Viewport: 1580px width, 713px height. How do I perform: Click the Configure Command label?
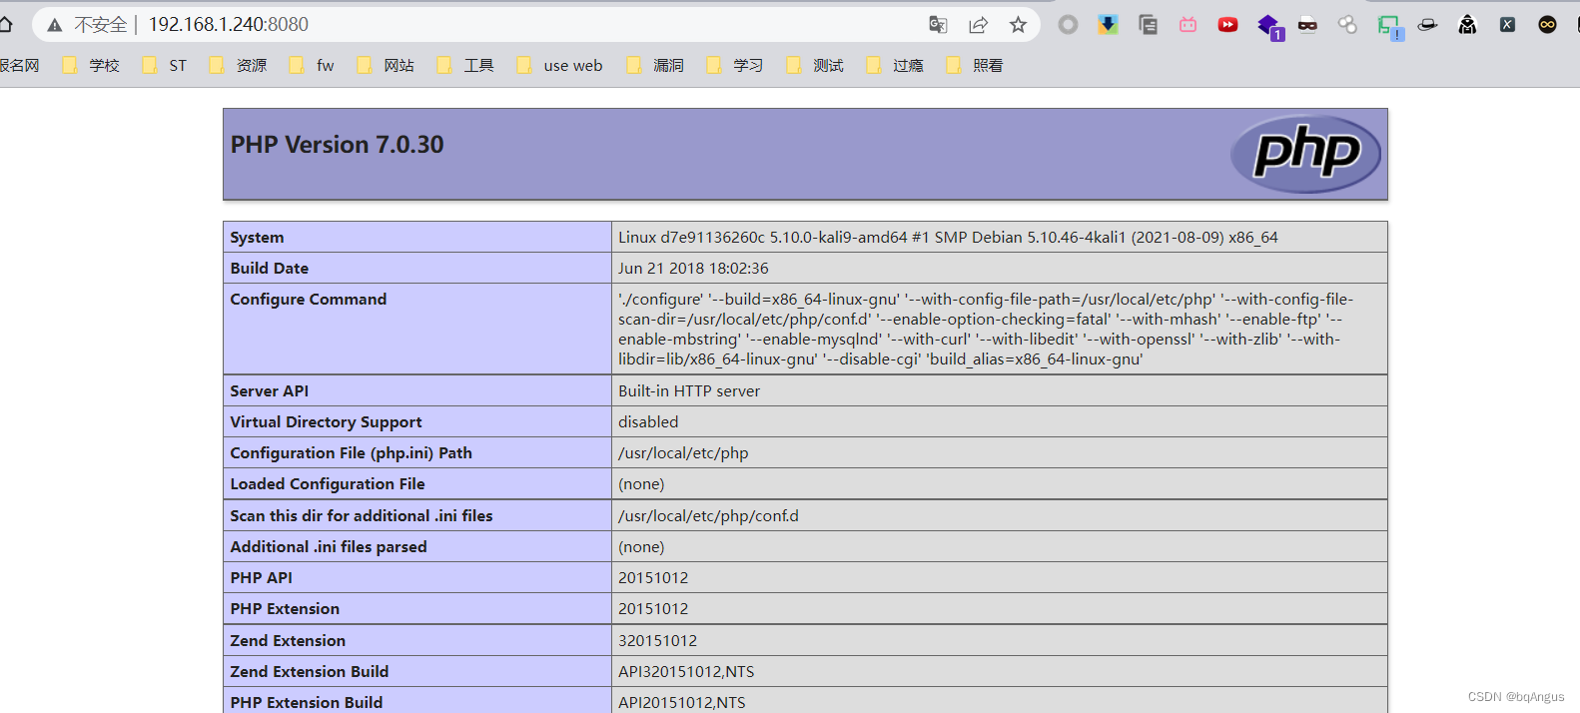pyautogui.click(x=309, y=300)
